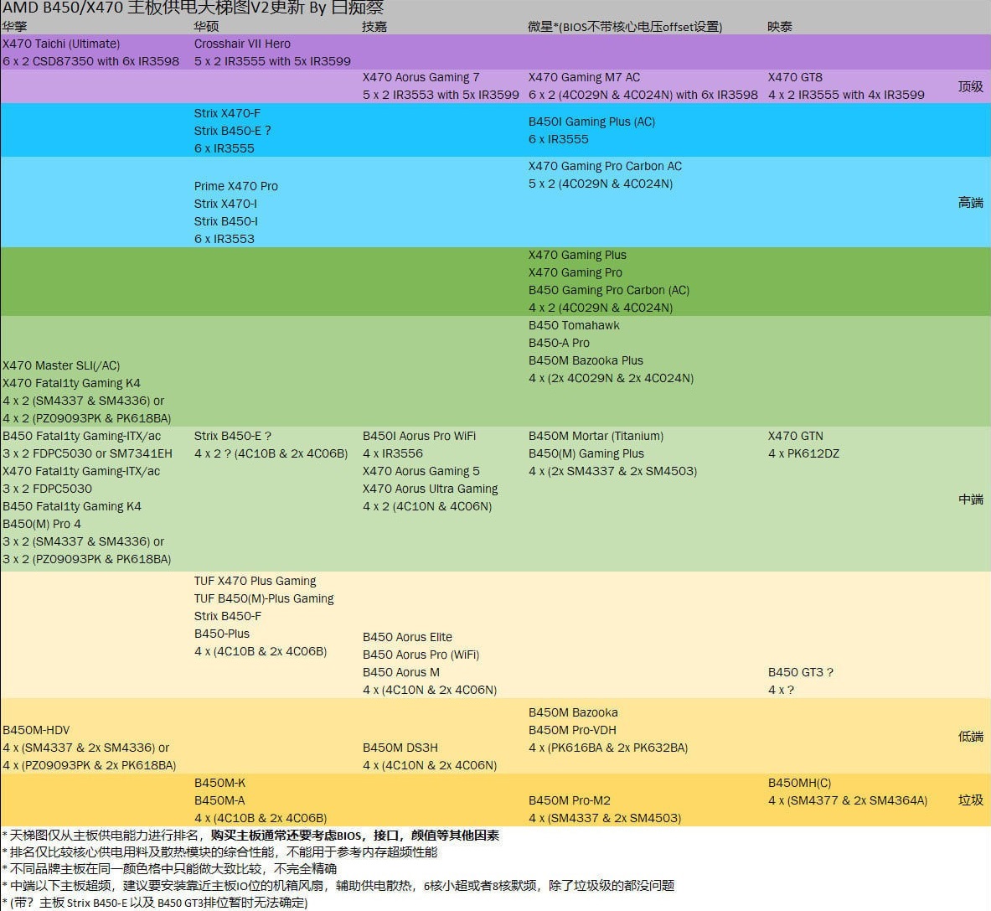Click the 'B450M DS3H' entry
Image resolution: width=991 pixels, height=911 pixels.
pos(400,748)
